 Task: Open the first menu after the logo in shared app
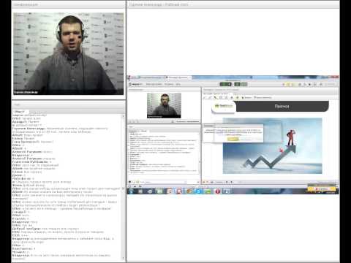[x=154, y=84]
